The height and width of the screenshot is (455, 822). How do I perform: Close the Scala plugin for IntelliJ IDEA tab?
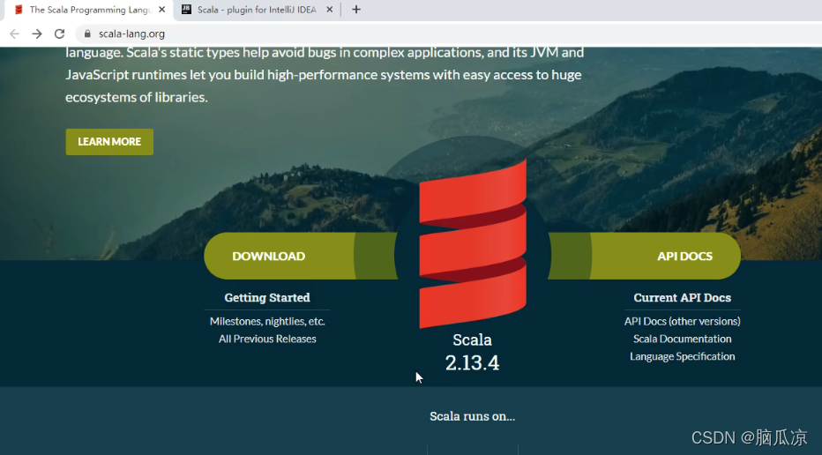click(329, 10)
